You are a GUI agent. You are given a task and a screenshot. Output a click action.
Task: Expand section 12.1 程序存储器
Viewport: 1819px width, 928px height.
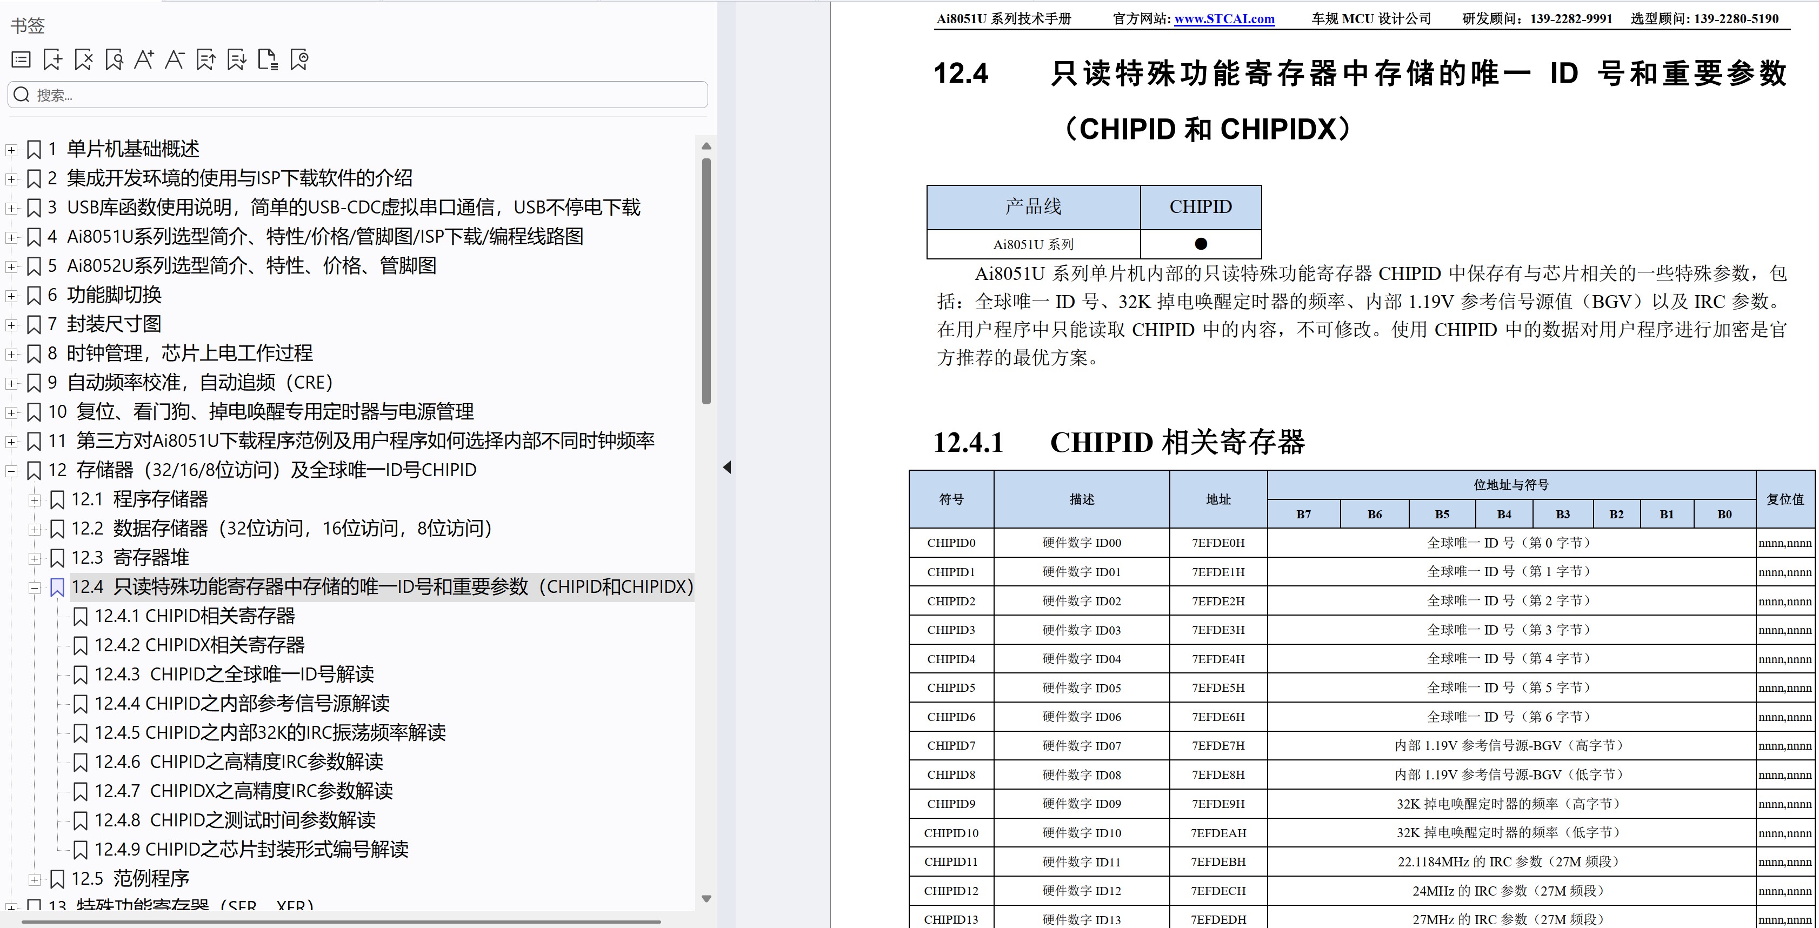point(35,500)
